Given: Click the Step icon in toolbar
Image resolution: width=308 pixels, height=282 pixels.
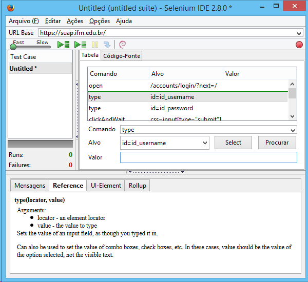Looking at the screenshot, I should pyautogui.click(x=107, y=45).
